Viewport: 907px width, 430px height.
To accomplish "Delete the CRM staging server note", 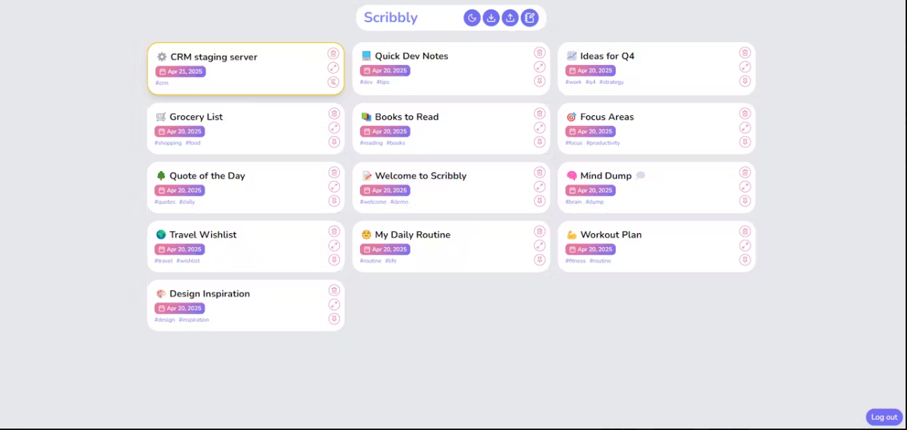I will 334,54.
